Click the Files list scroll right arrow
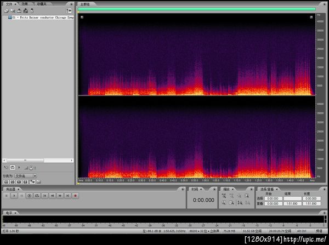Screen dimensions: 329x245 (71, 160)
